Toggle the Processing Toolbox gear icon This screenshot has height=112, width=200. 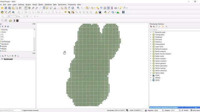[108, 8]
